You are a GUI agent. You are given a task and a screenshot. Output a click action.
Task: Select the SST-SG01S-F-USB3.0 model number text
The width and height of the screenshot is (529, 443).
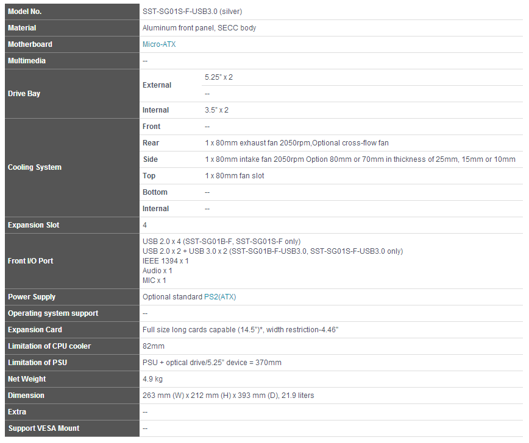tap(192, 12)
